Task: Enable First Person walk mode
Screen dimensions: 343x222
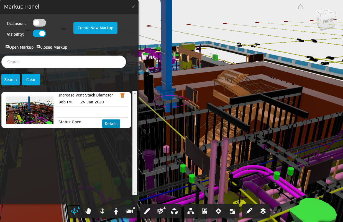Action: pos(116,211)
